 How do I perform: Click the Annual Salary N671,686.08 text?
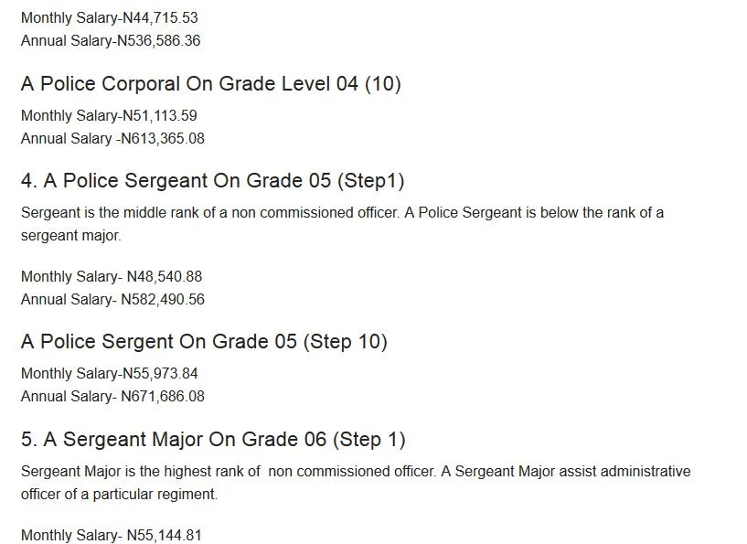tap(112, 396)
